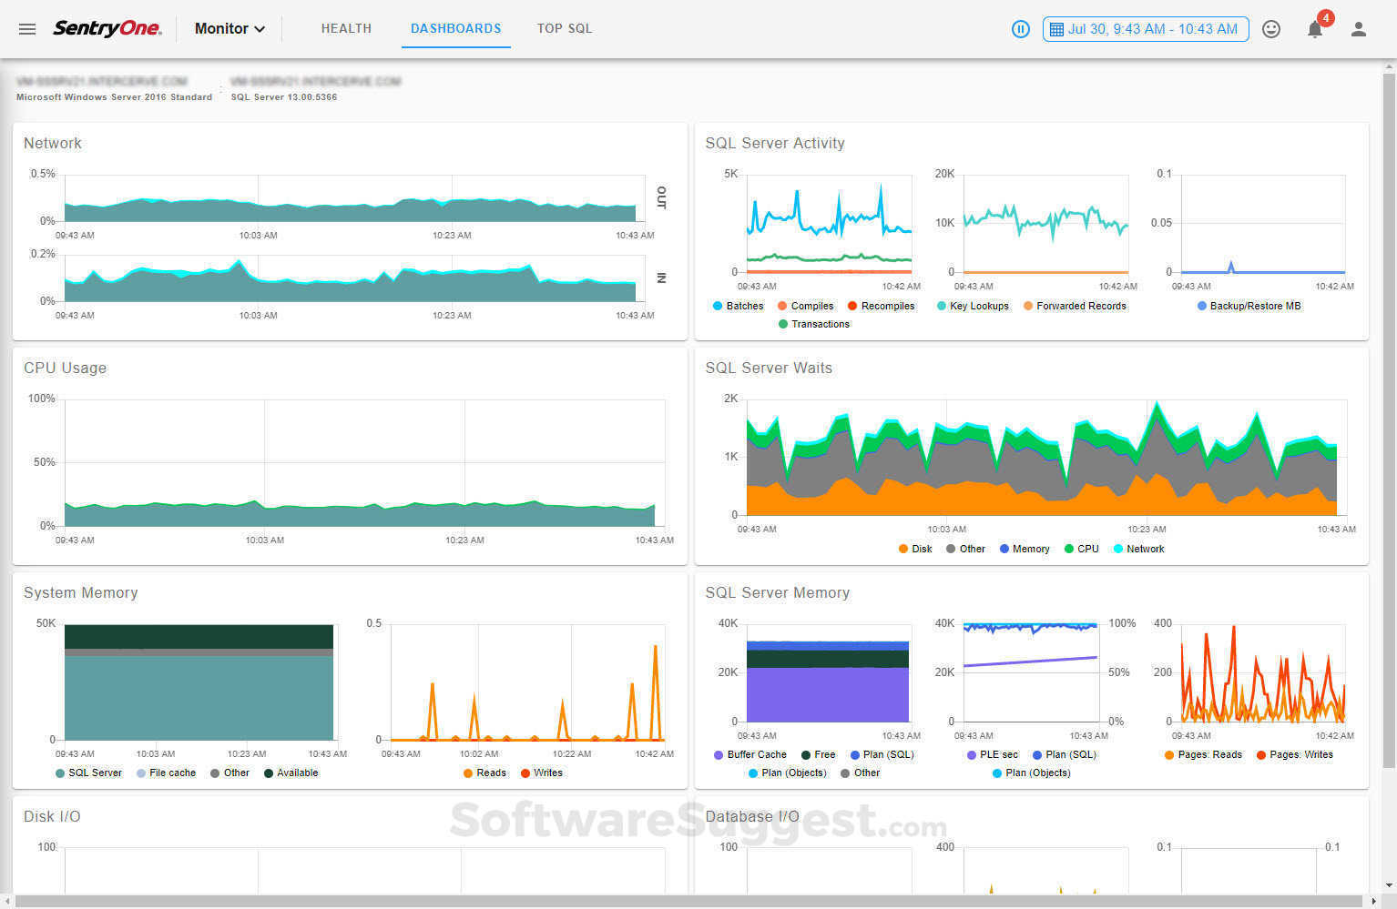Toggle the Disk waits legend entry

pyautogui.click(x=915, y=549)
